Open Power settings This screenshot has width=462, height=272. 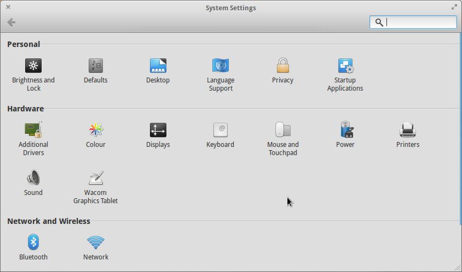pyautogui.click(x=345, y=131)
